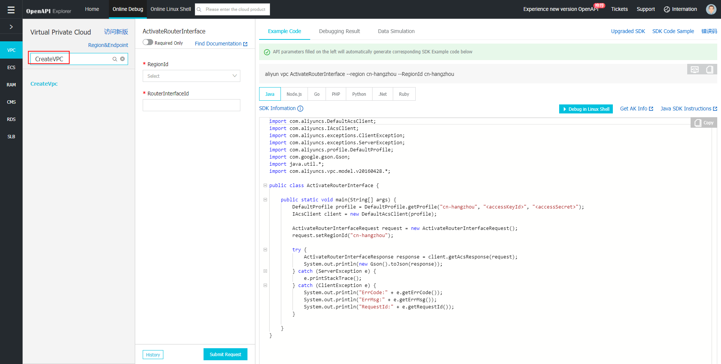Click the Submit Request button
721x364 pixels.
(x=225, y=354)
